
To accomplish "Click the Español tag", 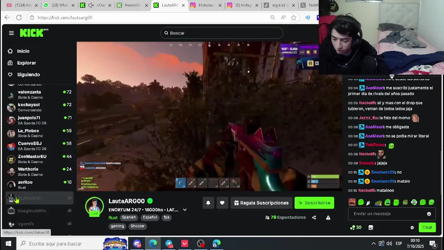I will pos(150,217).
